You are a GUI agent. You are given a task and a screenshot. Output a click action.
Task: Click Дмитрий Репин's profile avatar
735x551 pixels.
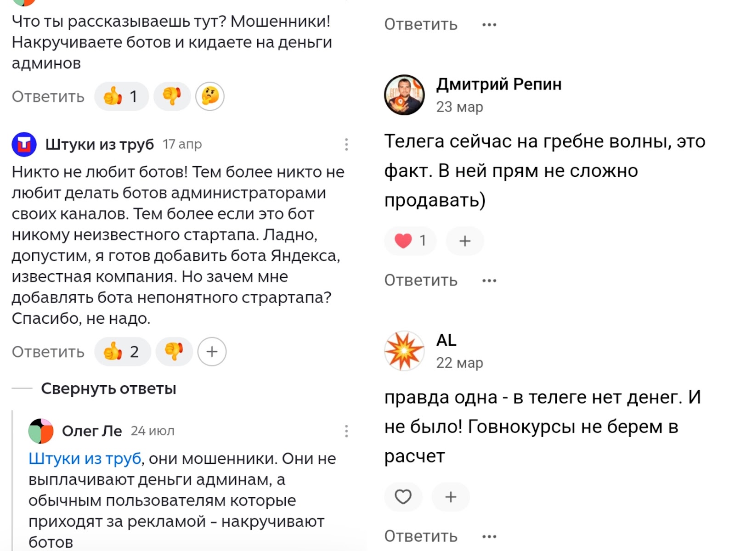(x=404, y=93)
